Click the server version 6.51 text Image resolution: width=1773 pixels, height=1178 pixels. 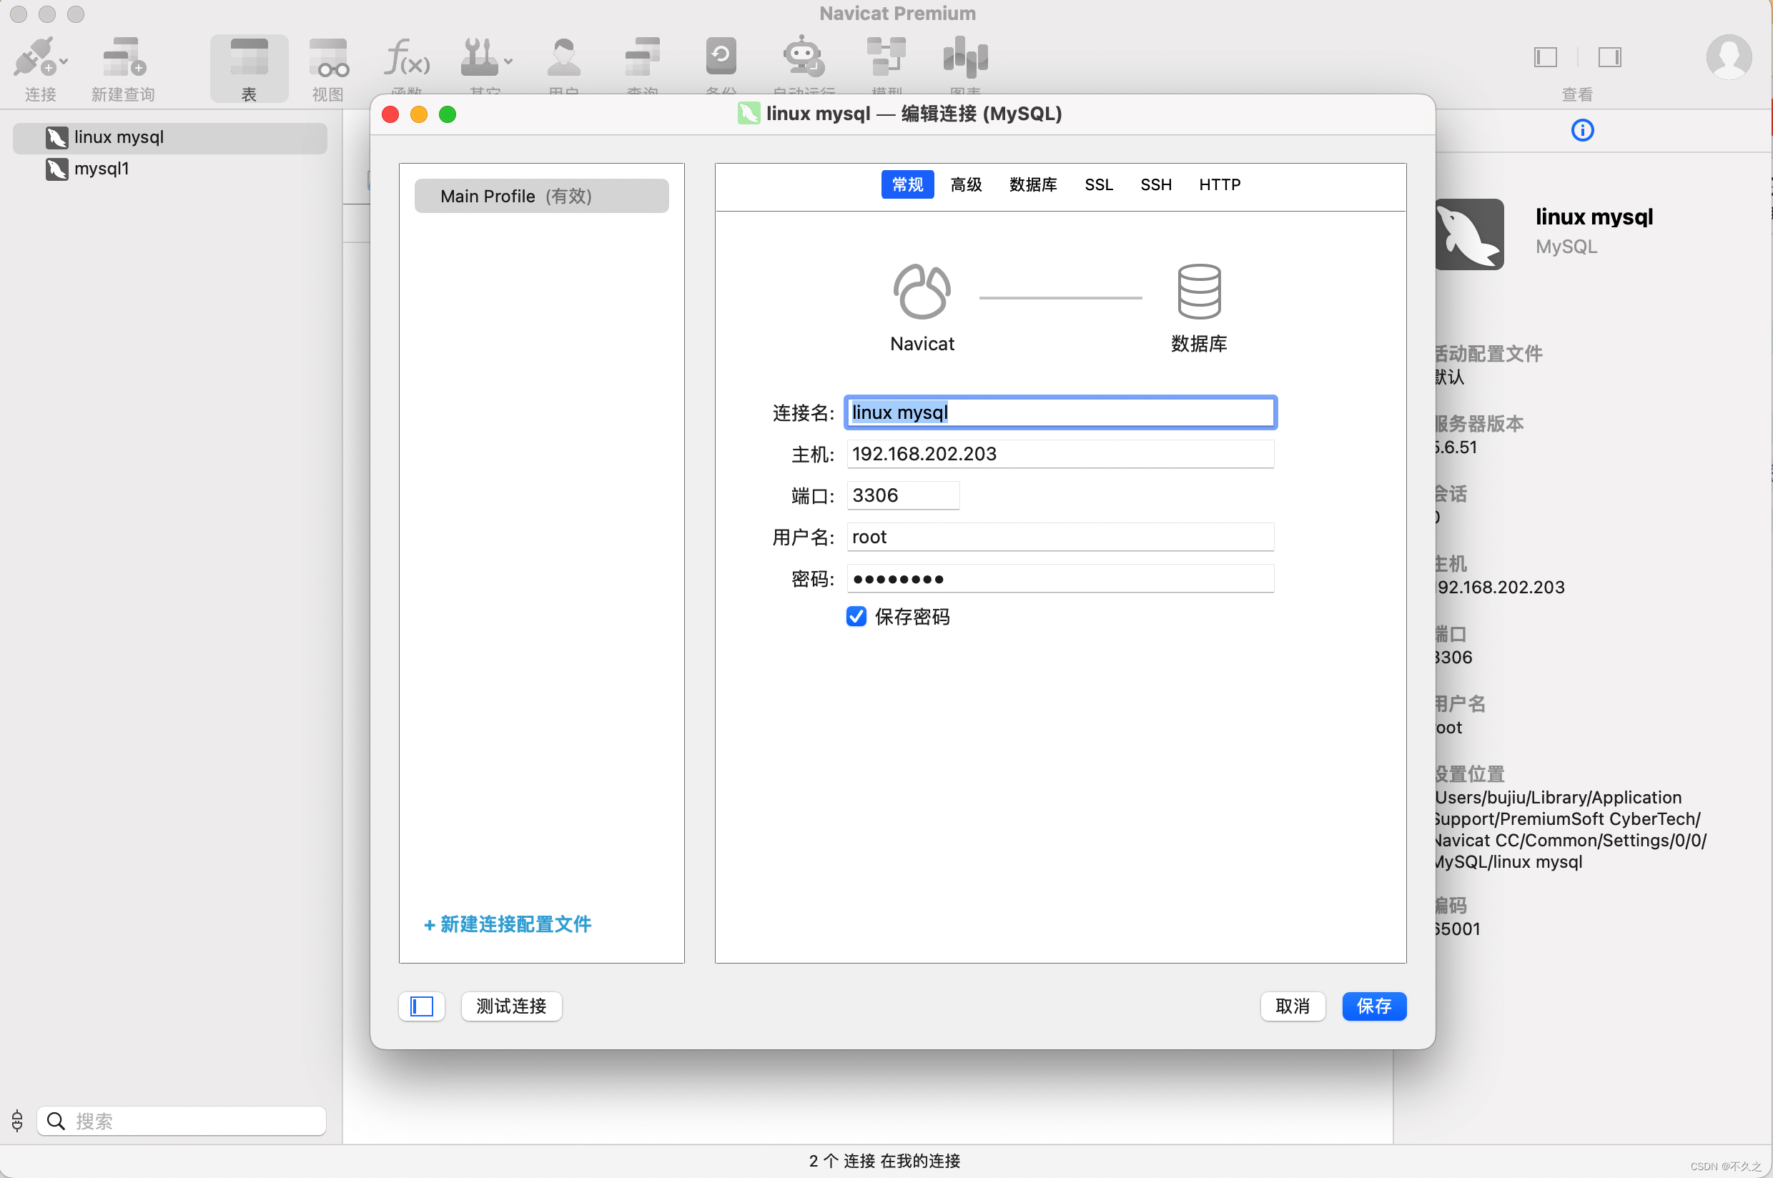pos(1456,447)
